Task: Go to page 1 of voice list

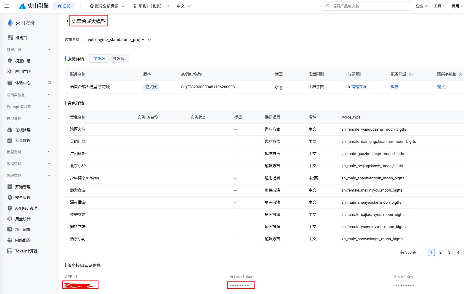Action: (x=431, y=252)
